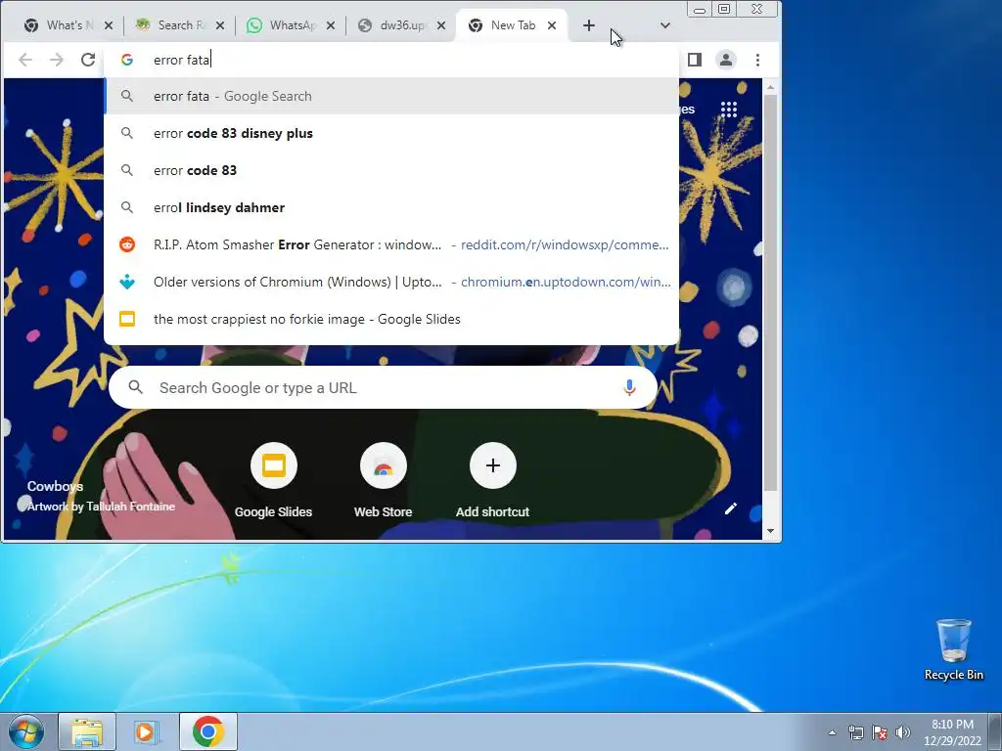Click the network tray icon
This screenshot has width=1002, height=751.
(x=855, y=732)
